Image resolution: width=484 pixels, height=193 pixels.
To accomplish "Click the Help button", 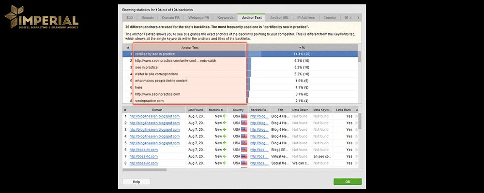I will (x=136, y=182).
